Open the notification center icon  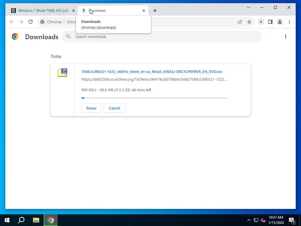pos(292,220)
